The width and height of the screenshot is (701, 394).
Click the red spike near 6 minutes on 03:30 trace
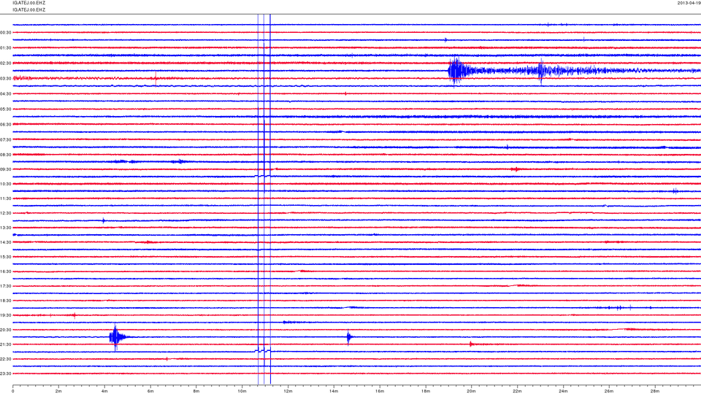pyautogui.click(x=156, y=78)
